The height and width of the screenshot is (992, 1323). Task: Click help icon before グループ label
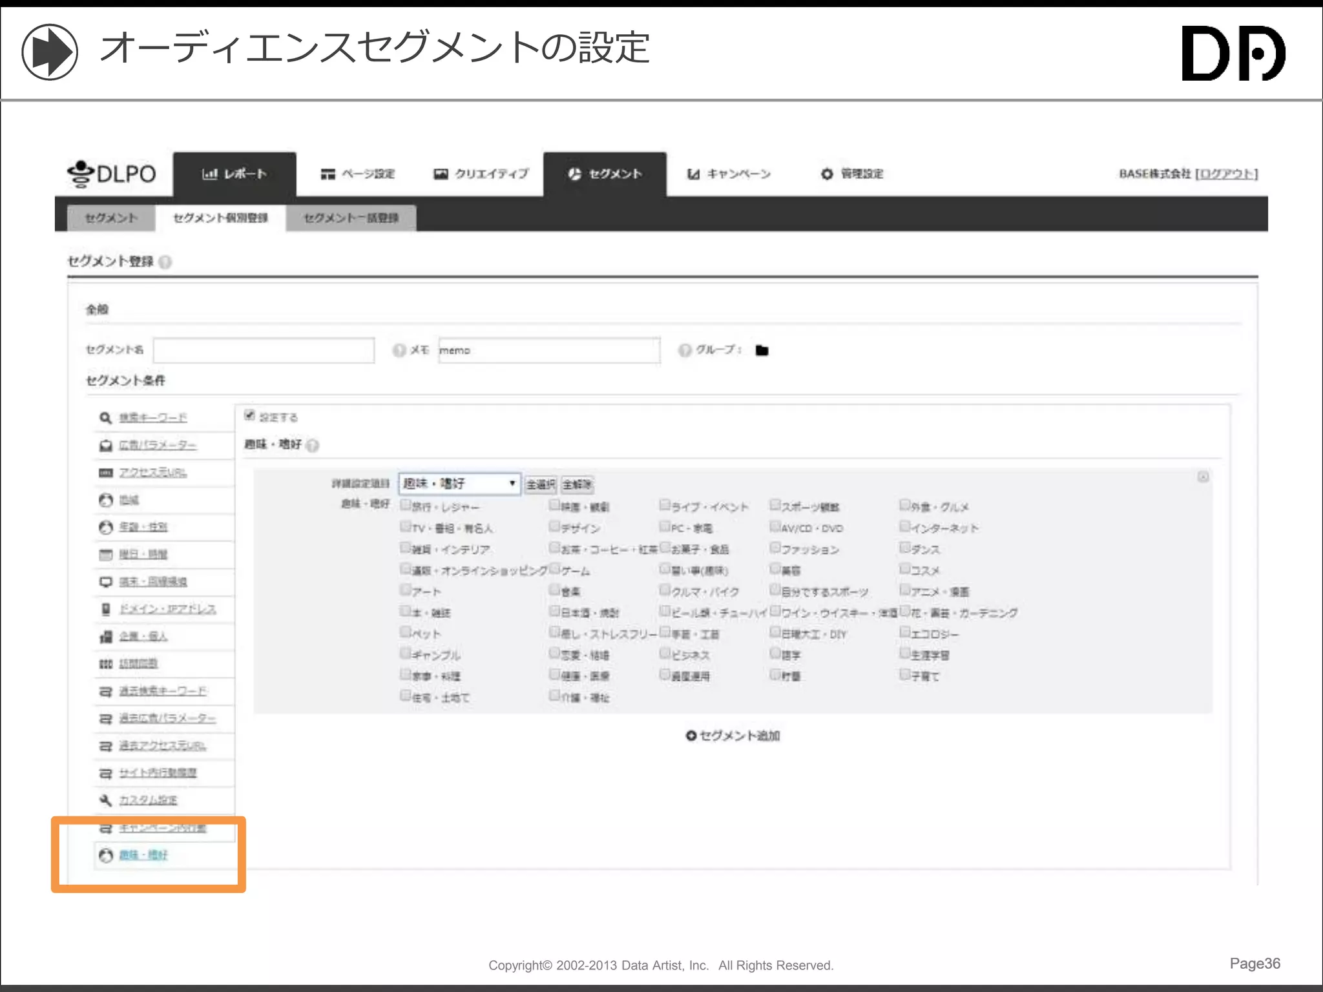pos(685,350)
